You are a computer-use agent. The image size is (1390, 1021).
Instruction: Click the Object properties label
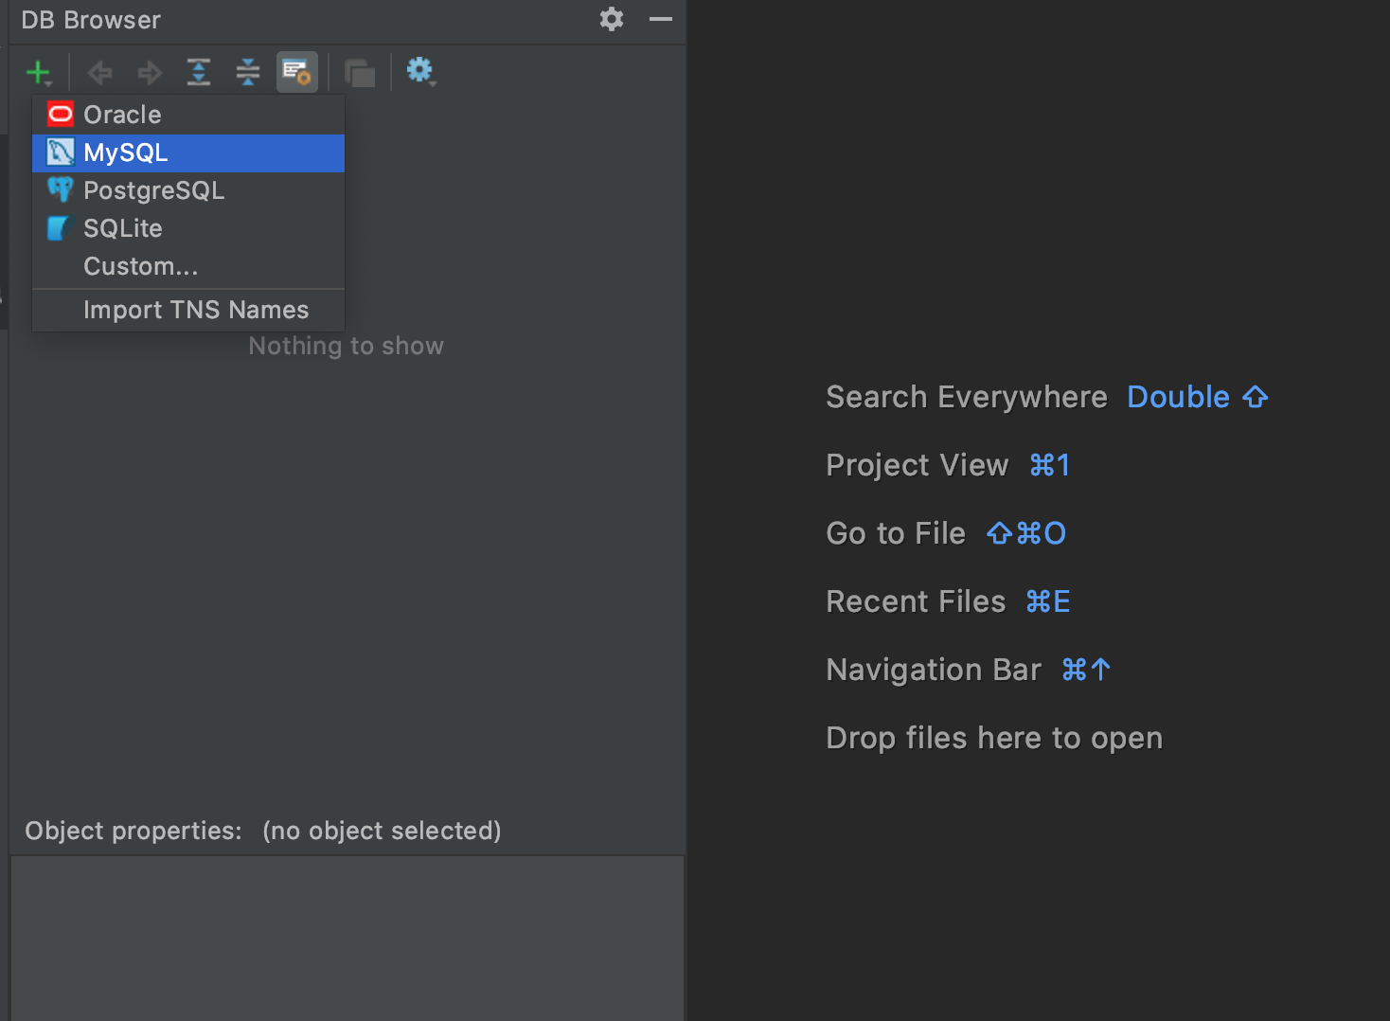click(x=134, y=831)
